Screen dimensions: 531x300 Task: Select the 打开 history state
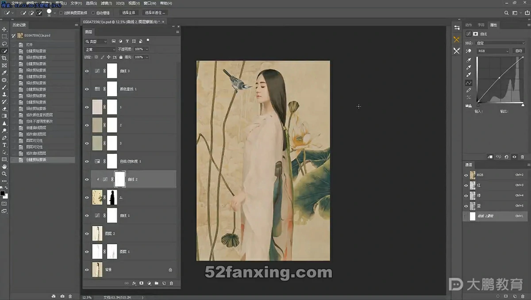pyautogui.click(x=43, y=45)
